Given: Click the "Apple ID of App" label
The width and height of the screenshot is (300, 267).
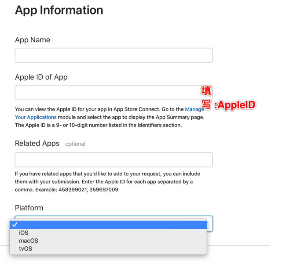Looking at the screenshot, I should tap(41, 77).
